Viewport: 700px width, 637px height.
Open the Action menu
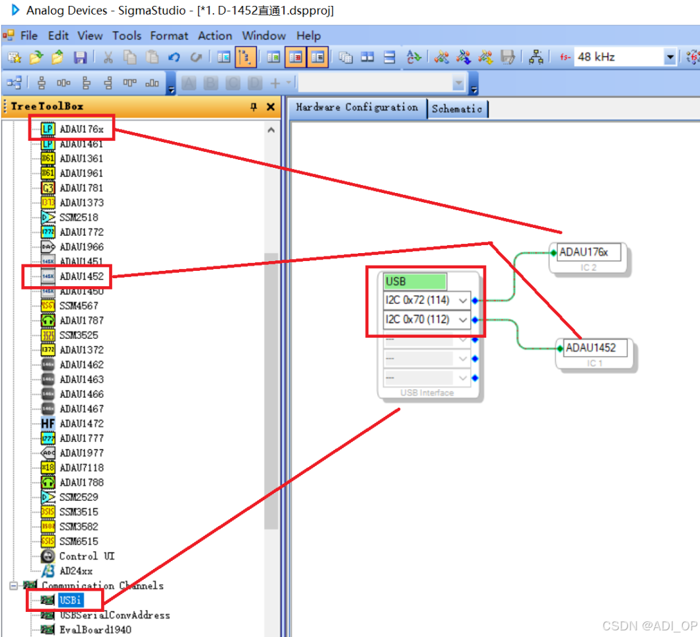pyautogui.click(x=215, y=36)
